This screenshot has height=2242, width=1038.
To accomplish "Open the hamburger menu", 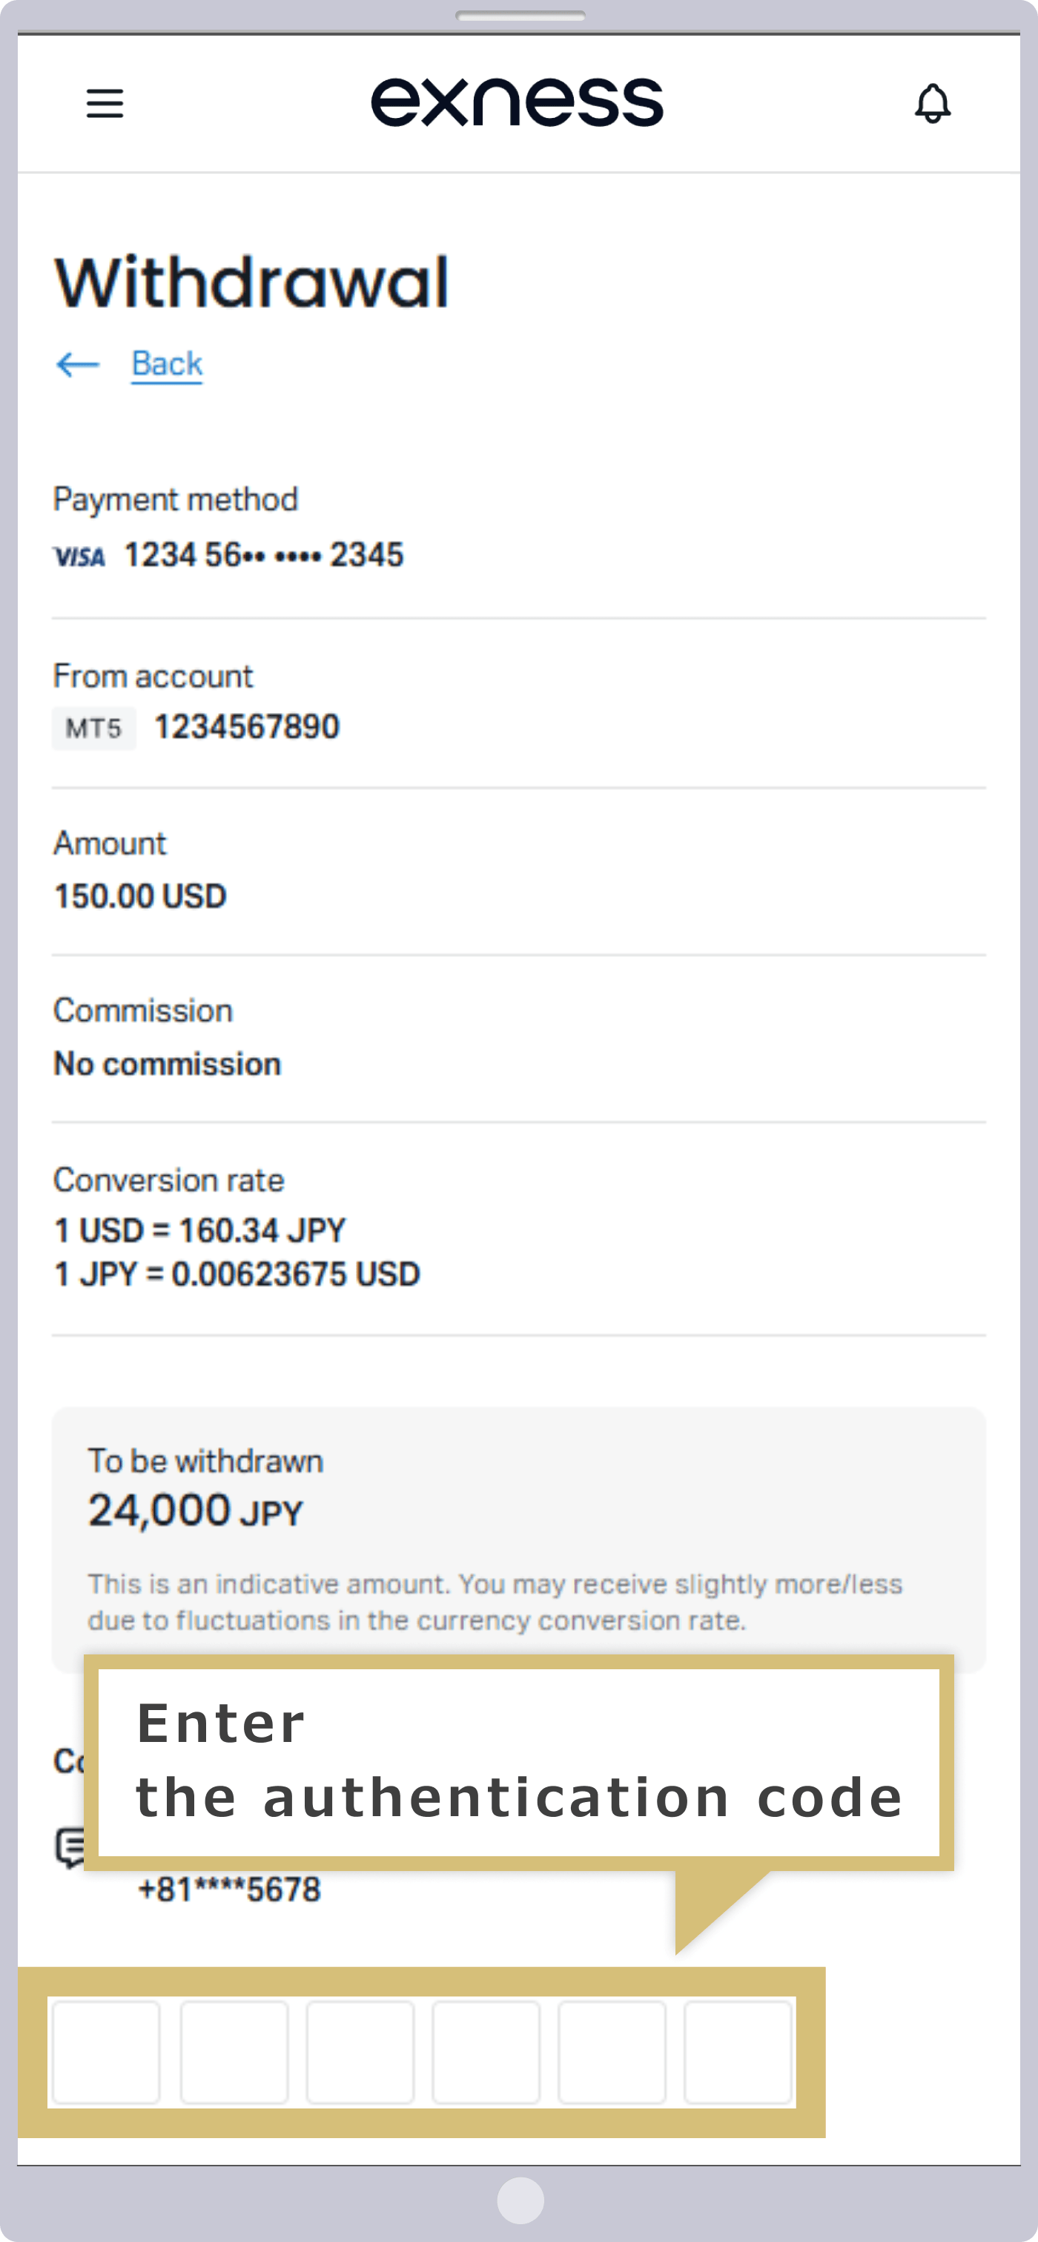I will [x=105, y=104].
